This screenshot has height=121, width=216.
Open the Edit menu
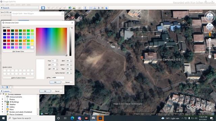[7, 4]
